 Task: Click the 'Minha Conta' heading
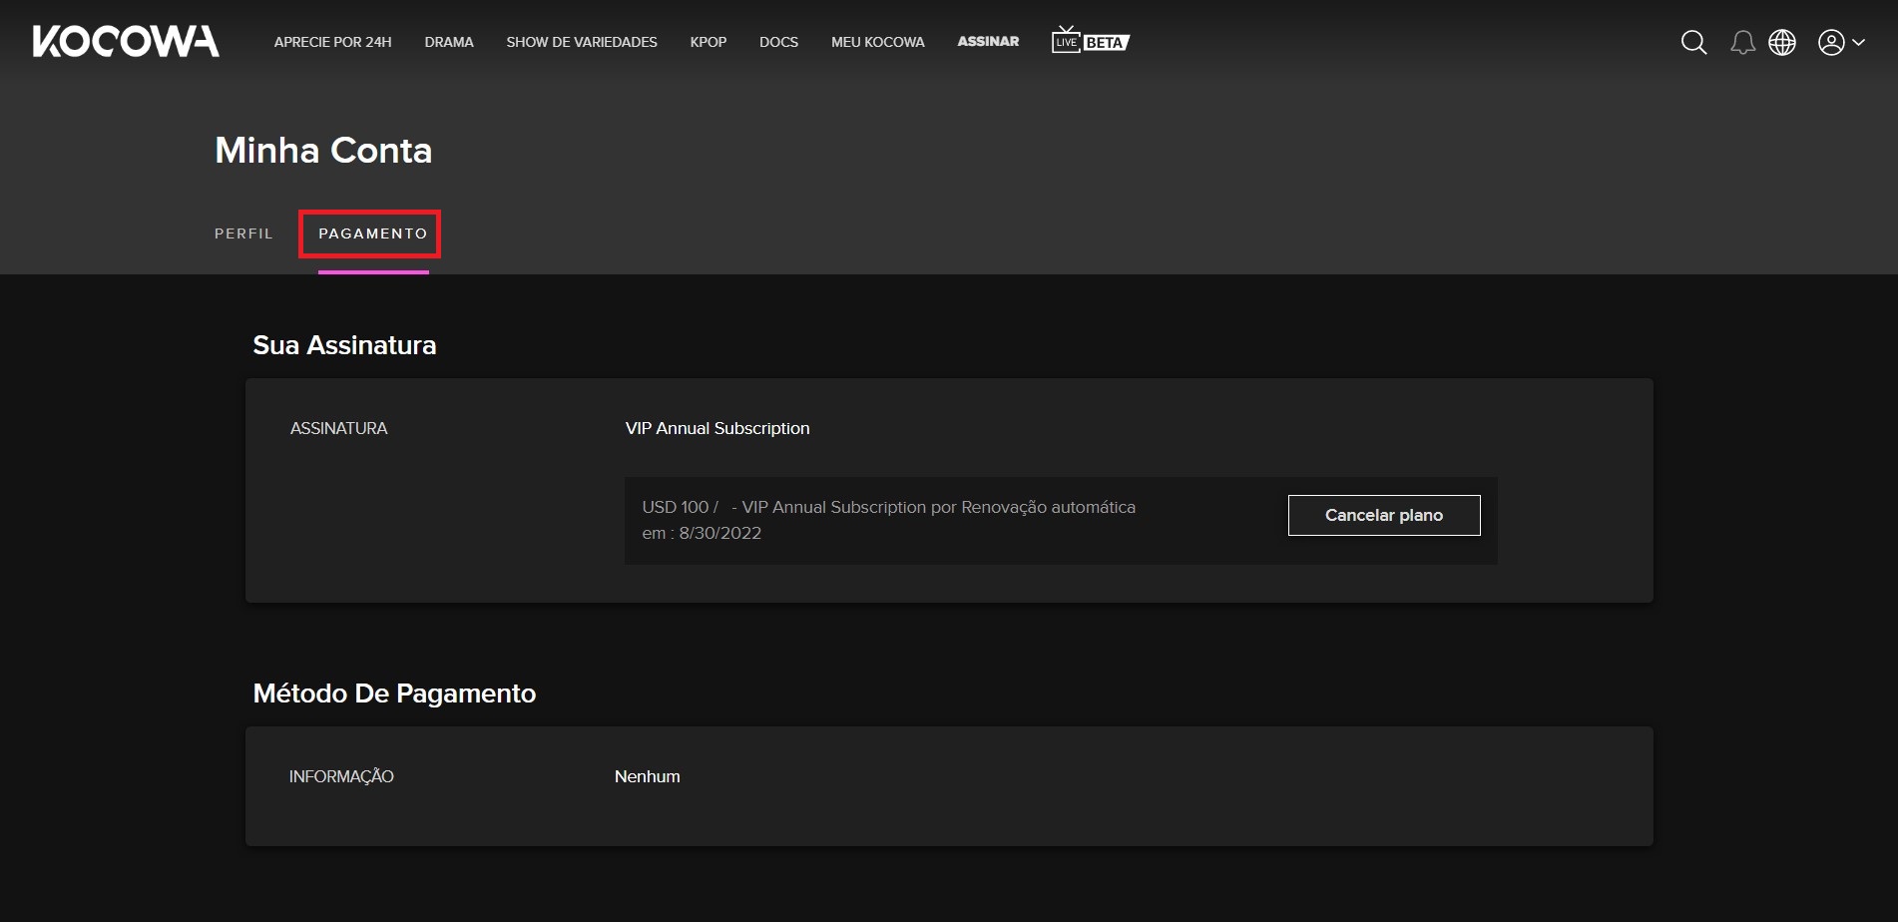tap(323, 151)
